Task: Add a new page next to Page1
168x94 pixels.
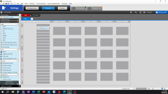Action: (32, 19)
